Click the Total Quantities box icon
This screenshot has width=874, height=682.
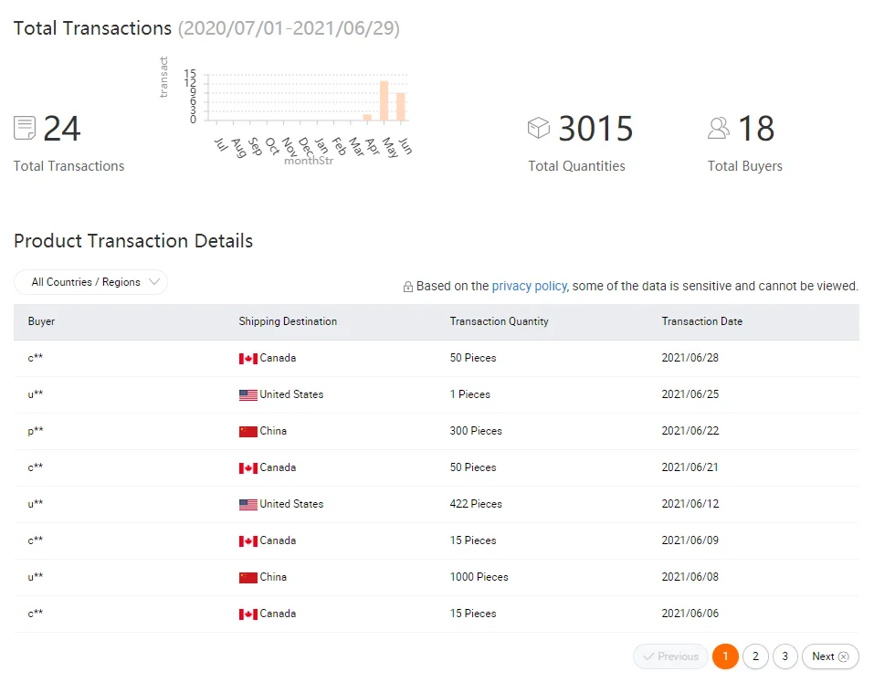[539, 128]
